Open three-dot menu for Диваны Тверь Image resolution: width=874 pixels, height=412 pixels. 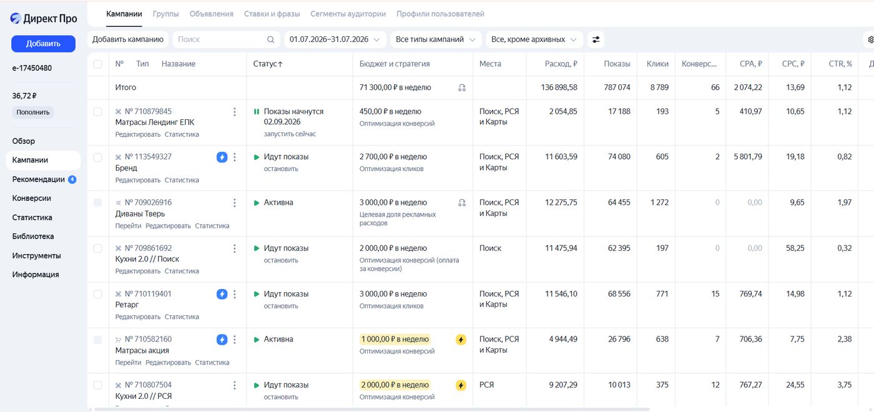click(235, 203)
